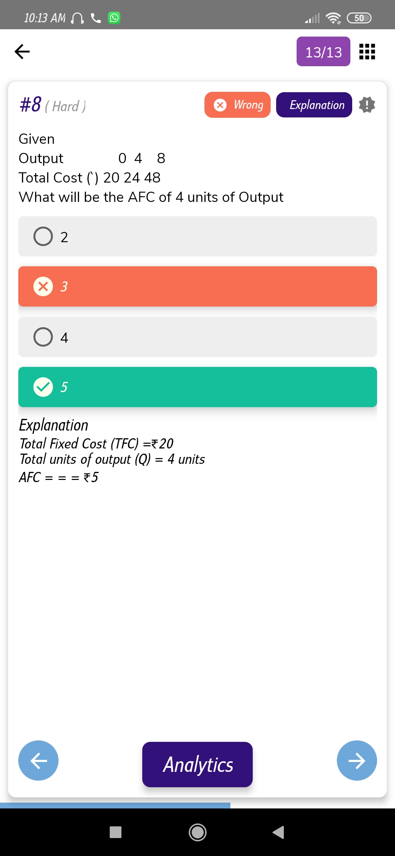395x856 pixels.
Task: Open the question grid icon
Action: pyautogui.click(x=367, y=52)
